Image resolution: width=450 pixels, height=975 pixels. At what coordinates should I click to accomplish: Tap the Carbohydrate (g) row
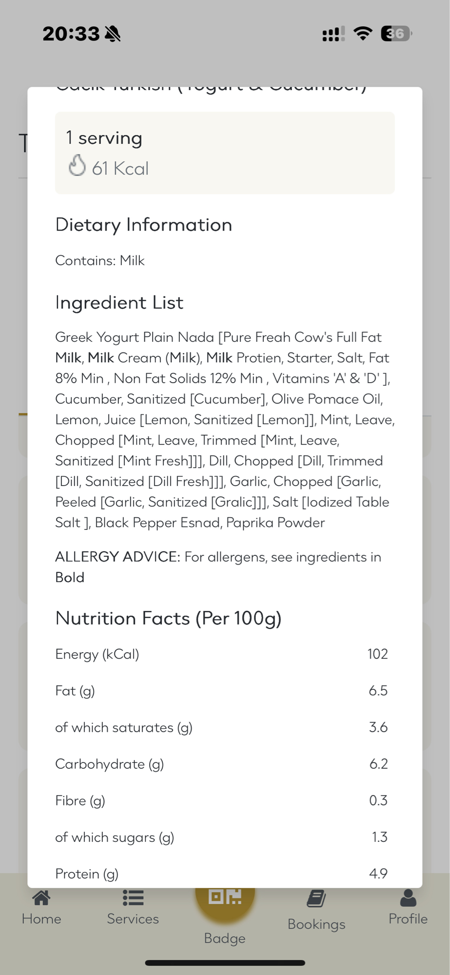pos(221,764)
